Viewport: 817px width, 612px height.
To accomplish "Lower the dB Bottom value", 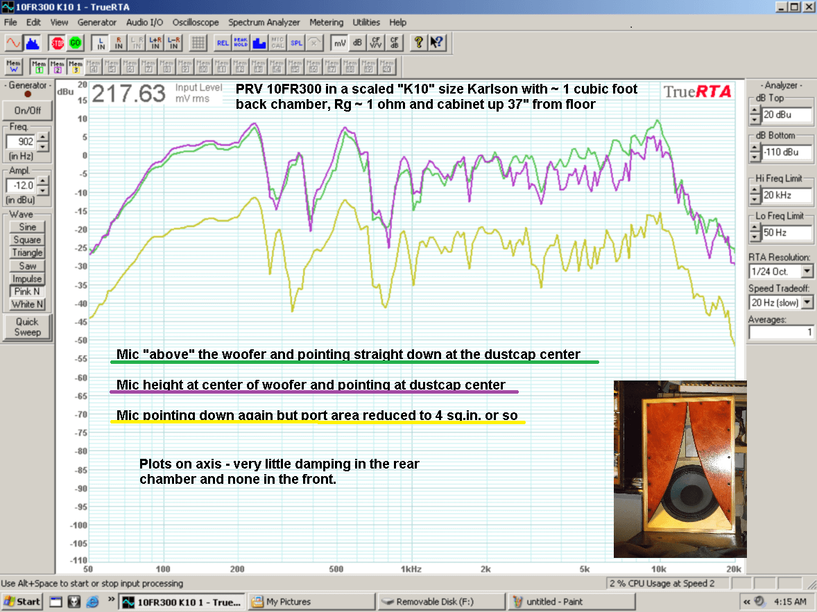I will click(x=755, y=157).
